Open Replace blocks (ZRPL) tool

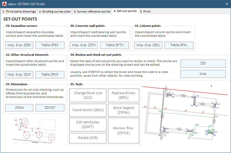pos(124,95)
